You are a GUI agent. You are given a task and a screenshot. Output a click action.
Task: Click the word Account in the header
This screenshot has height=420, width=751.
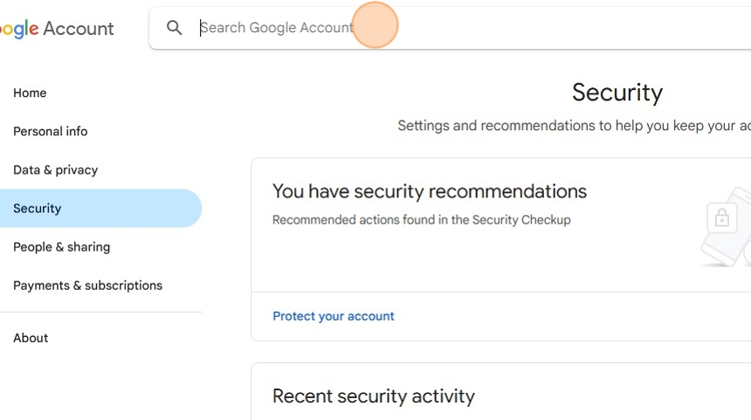79,29
